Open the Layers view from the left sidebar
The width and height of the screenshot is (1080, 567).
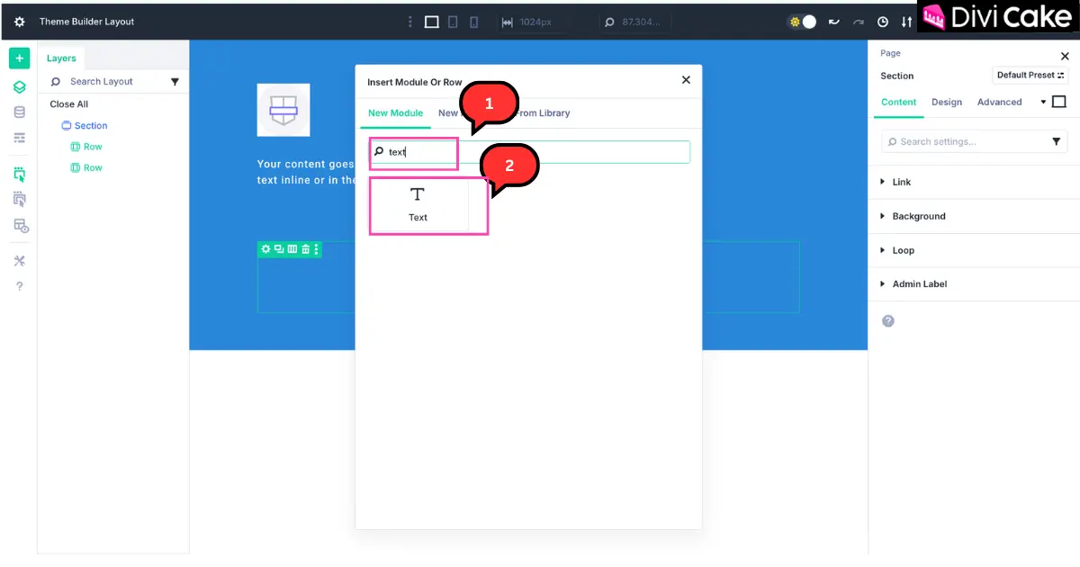pyautogui.click(x=20, y=87)
